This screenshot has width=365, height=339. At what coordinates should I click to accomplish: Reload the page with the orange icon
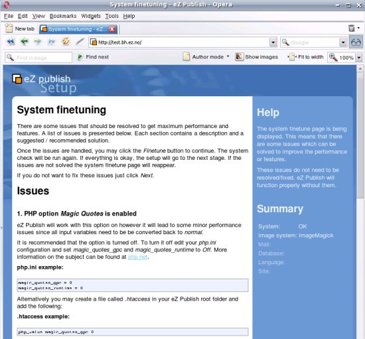click(x=66, y=41)
